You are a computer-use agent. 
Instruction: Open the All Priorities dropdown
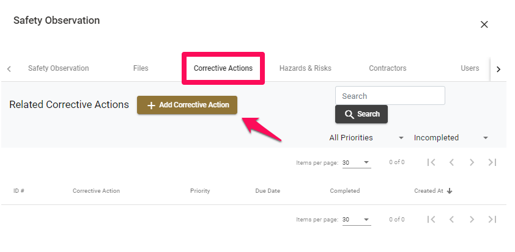[x=366, y=138]
